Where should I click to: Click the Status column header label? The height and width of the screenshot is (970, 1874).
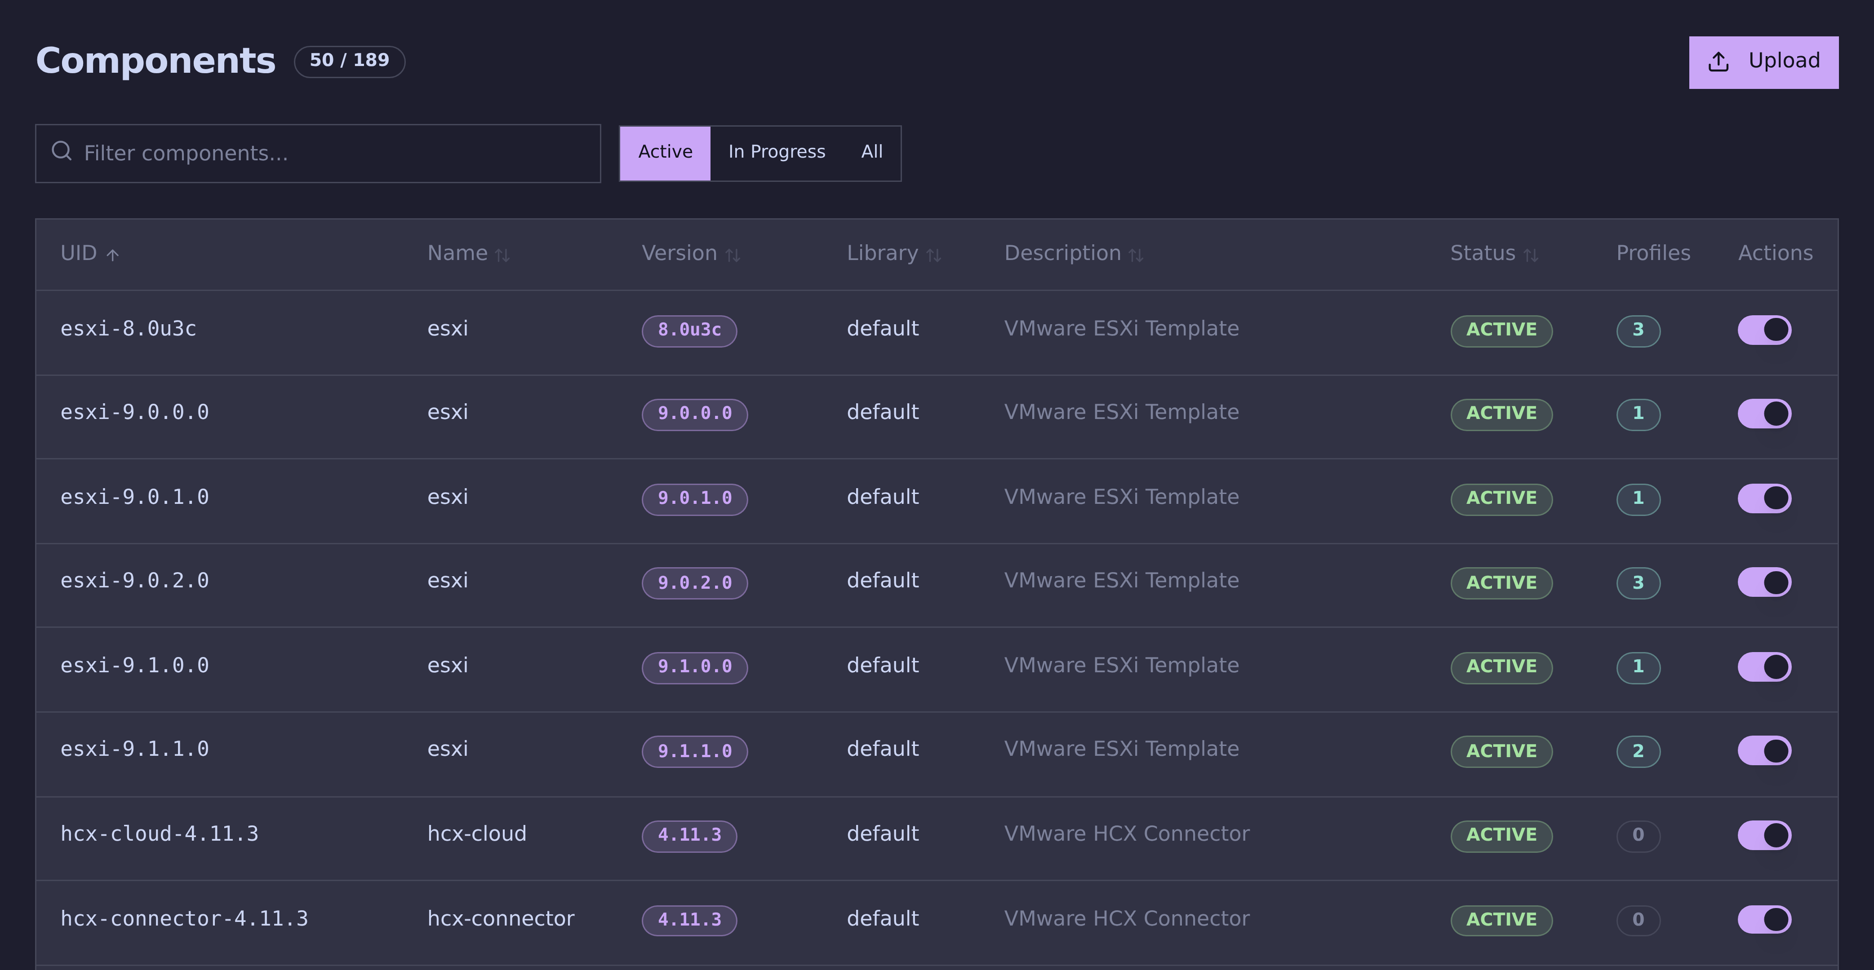(1483, 253)
